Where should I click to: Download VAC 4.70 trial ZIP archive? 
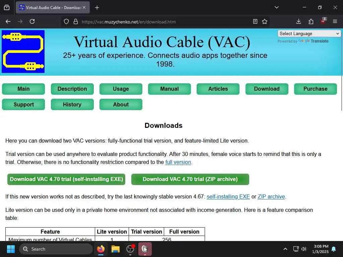(190, 179)
